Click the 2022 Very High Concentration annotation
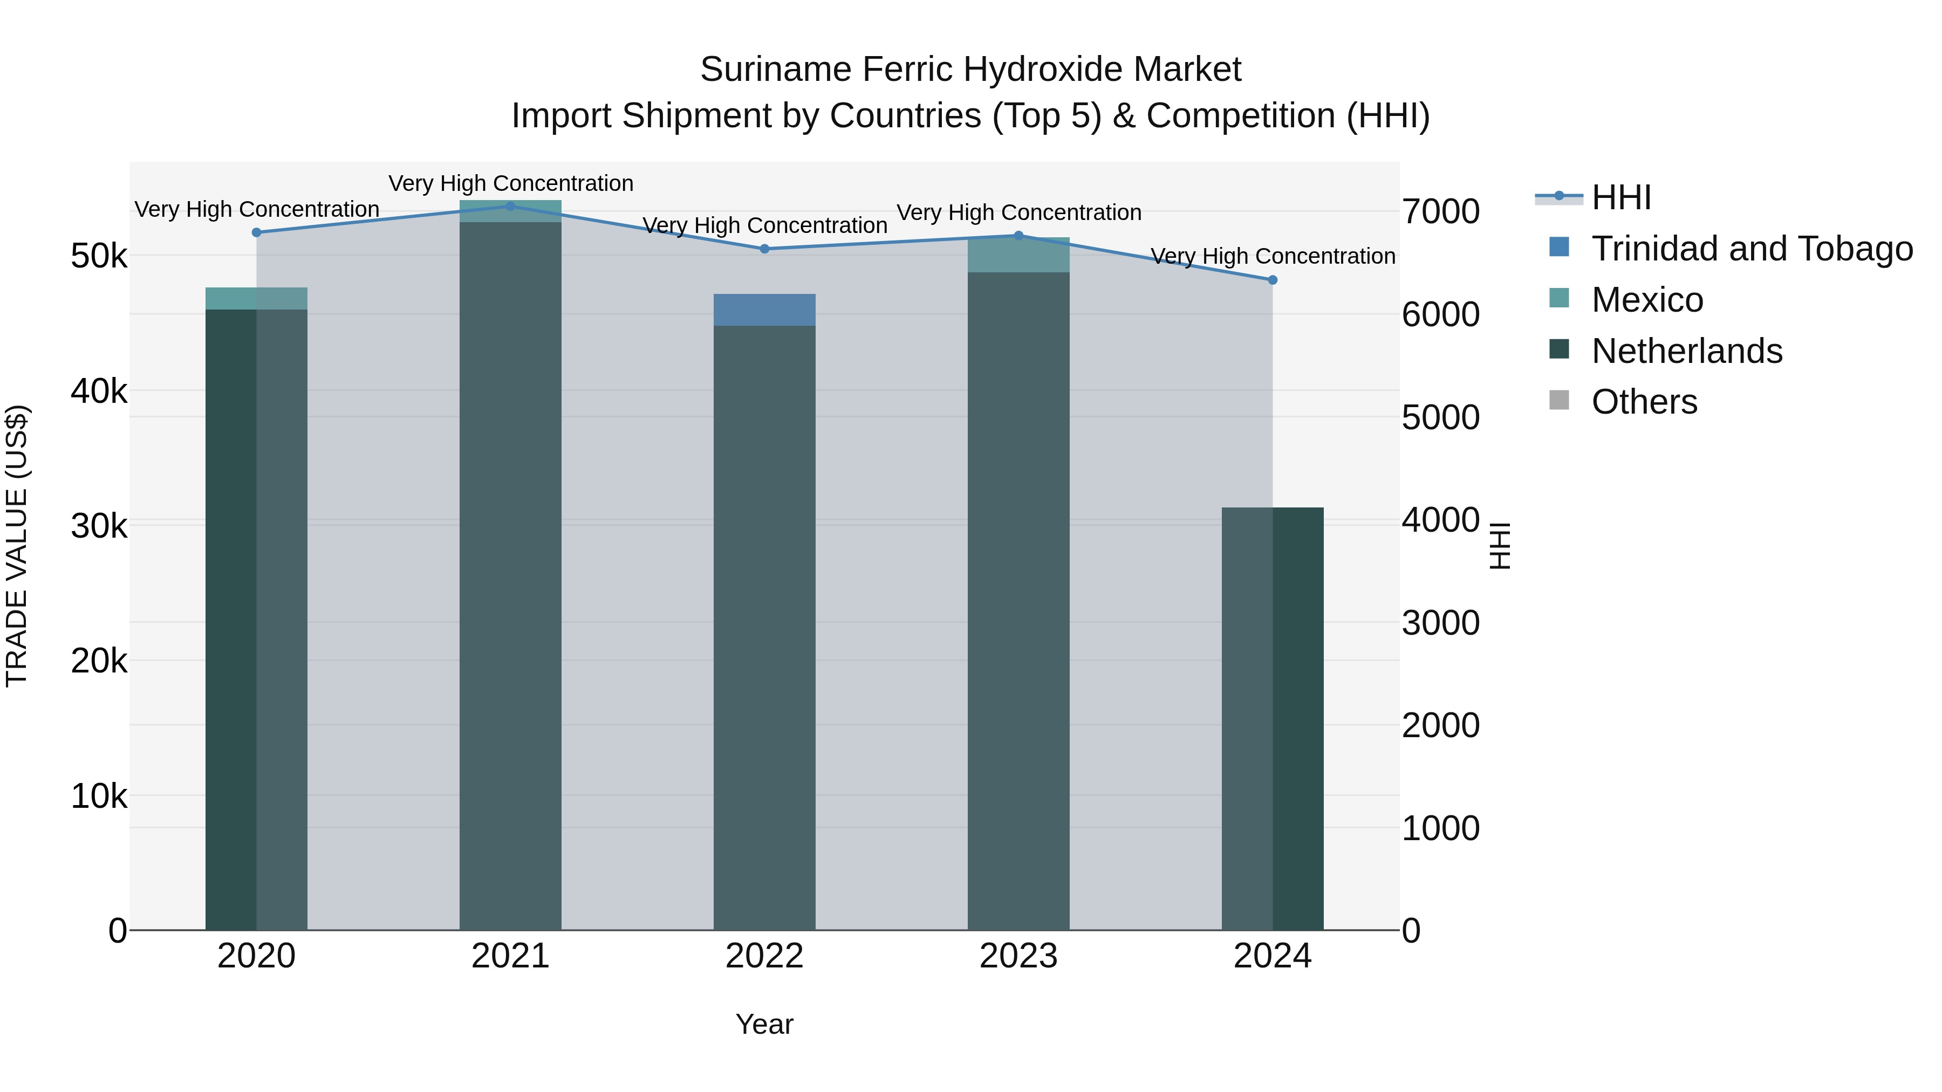 pyautogui.click(x=764, y=225)
